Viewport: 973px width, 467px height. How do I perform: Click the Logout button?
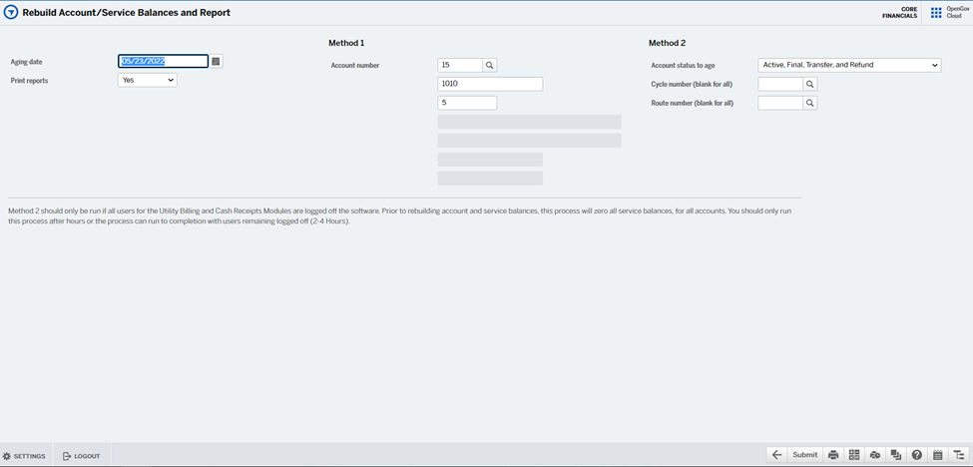[81, 456]
